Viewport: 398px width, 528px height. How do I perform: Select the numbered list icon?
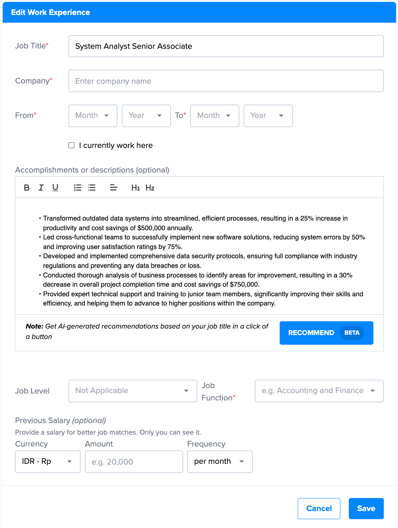(x=77, y=188)
